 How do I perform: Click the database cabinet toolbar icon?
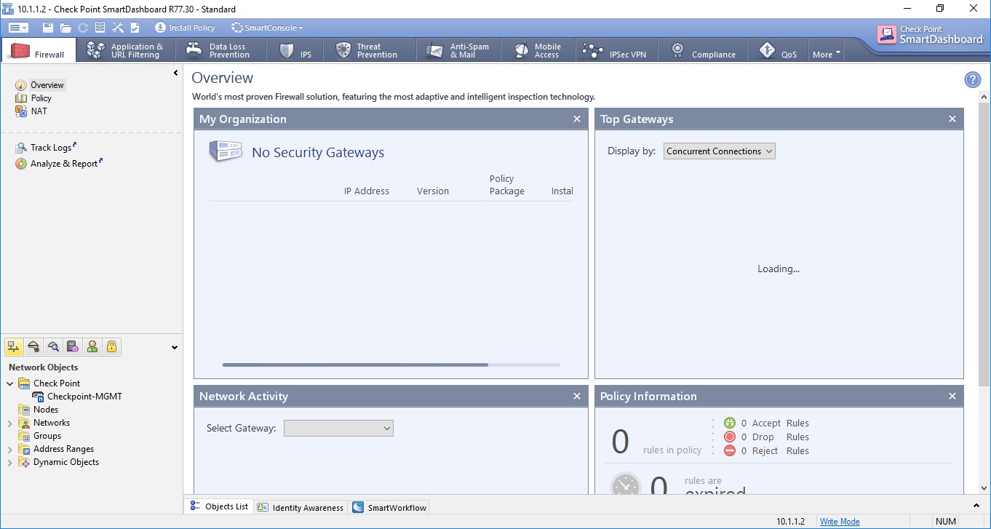pos(100,28)
